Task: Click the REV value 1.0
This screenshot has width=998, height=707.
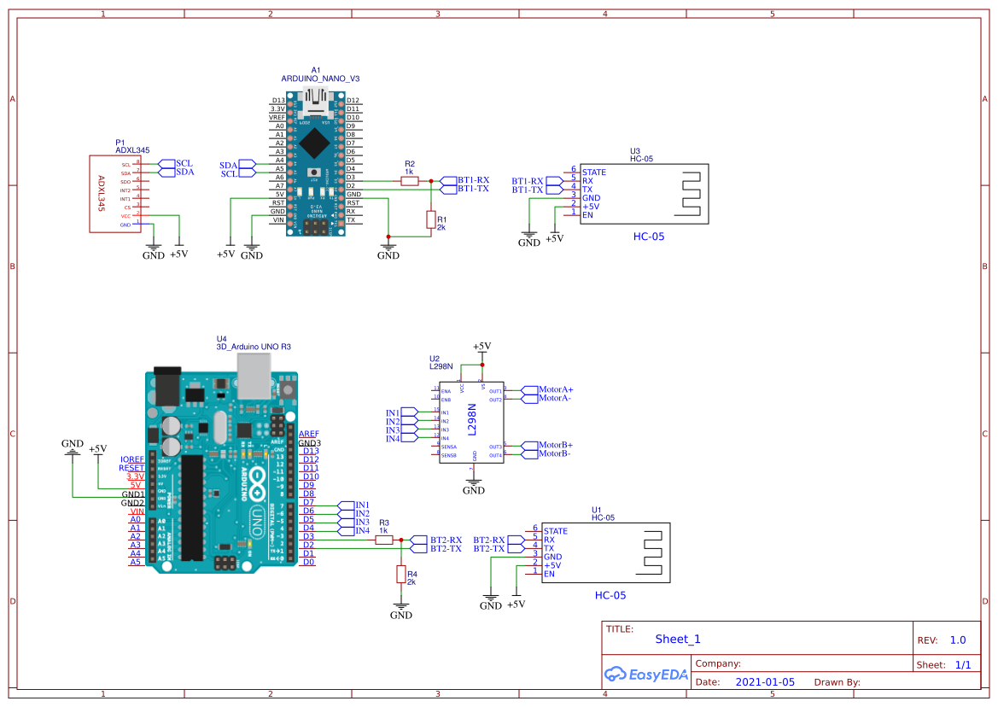Action: tap(958, 640)
